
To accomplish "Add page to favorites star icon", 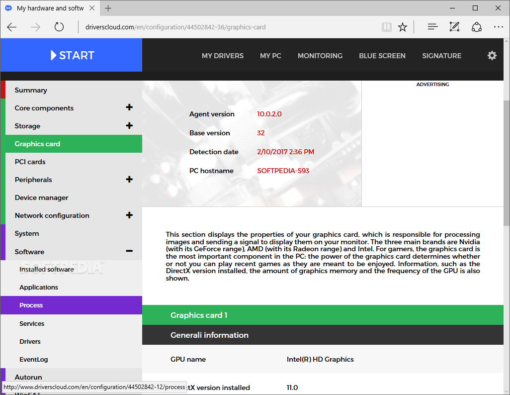I will tap(403, 27).
